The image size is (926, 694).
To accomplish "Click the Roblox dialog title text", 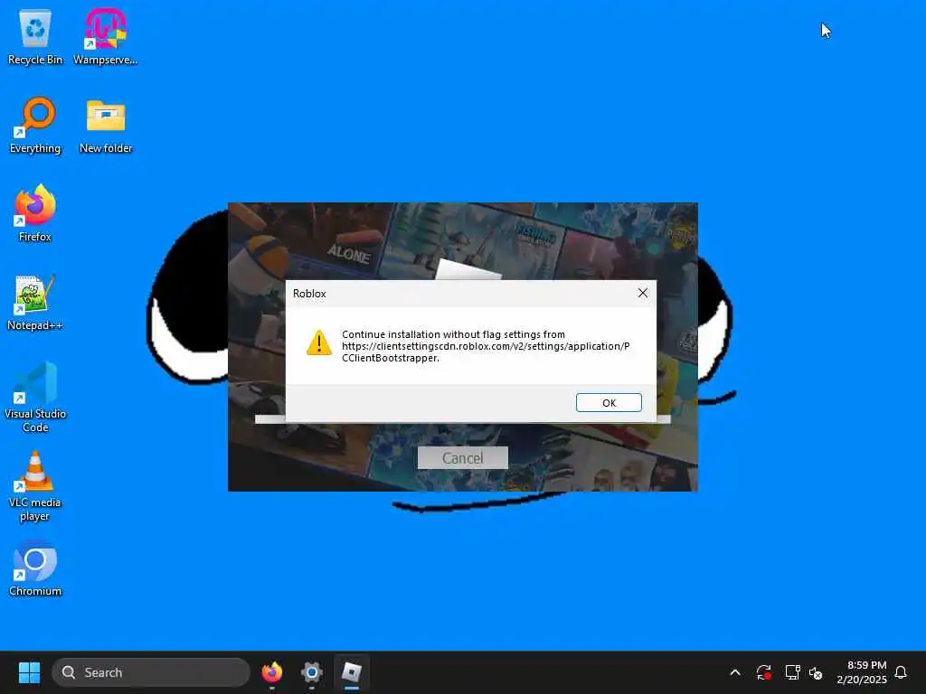I will tap(309, 294).
